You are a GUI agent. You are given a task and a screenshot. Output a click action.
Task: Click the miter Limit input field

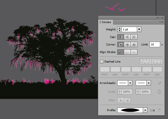tap(155, 45)
